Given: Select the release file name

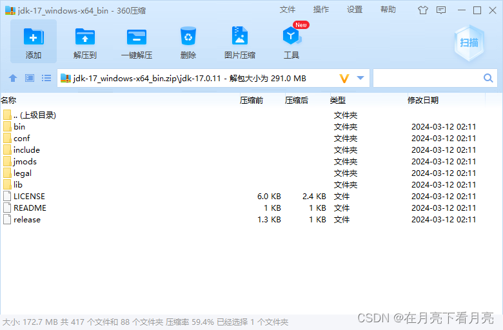Looking at the screenshot, I should pos(27,220).
